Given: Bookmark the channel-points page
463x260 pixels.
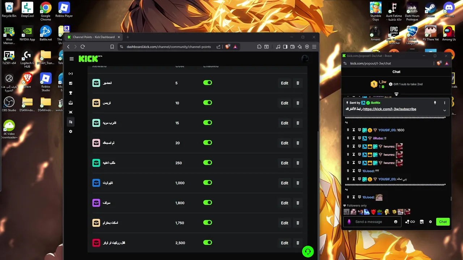Looking at the screenshot, I should (x=112, y=47).
